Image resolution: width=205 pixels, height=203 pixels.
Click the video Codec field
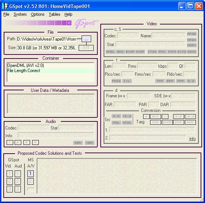(x=128, y=35)
